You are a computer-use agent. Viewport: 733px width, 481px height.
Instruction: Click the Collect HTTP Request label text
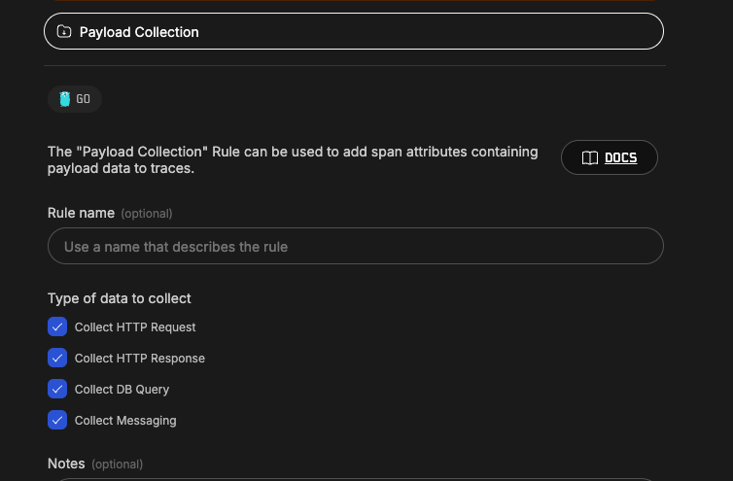click(135, 327)
